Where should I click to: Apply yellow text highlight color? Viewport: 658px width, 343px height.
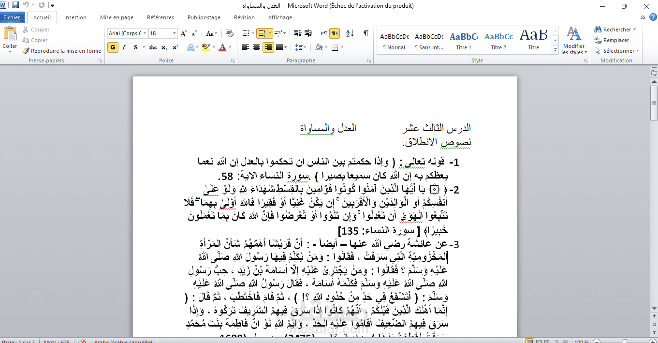click(x=205, y=47)
